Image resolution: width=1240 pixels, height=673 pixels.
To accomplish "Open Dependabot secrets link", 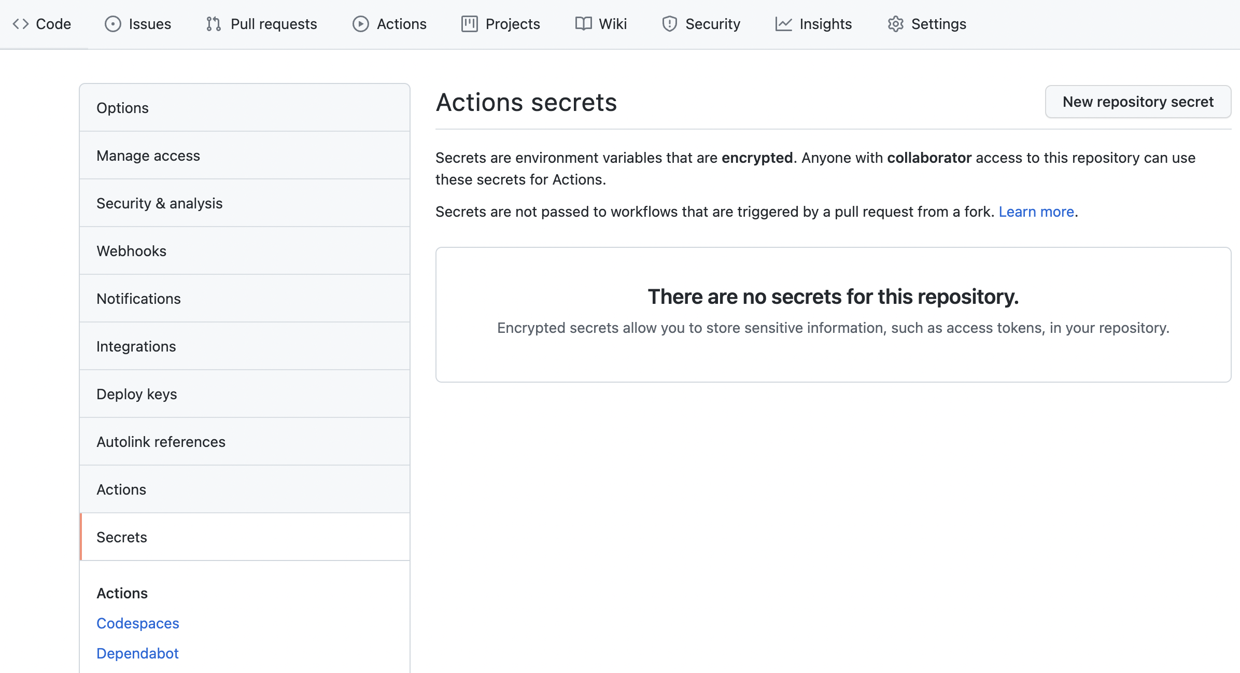I will tap(137, 653).
